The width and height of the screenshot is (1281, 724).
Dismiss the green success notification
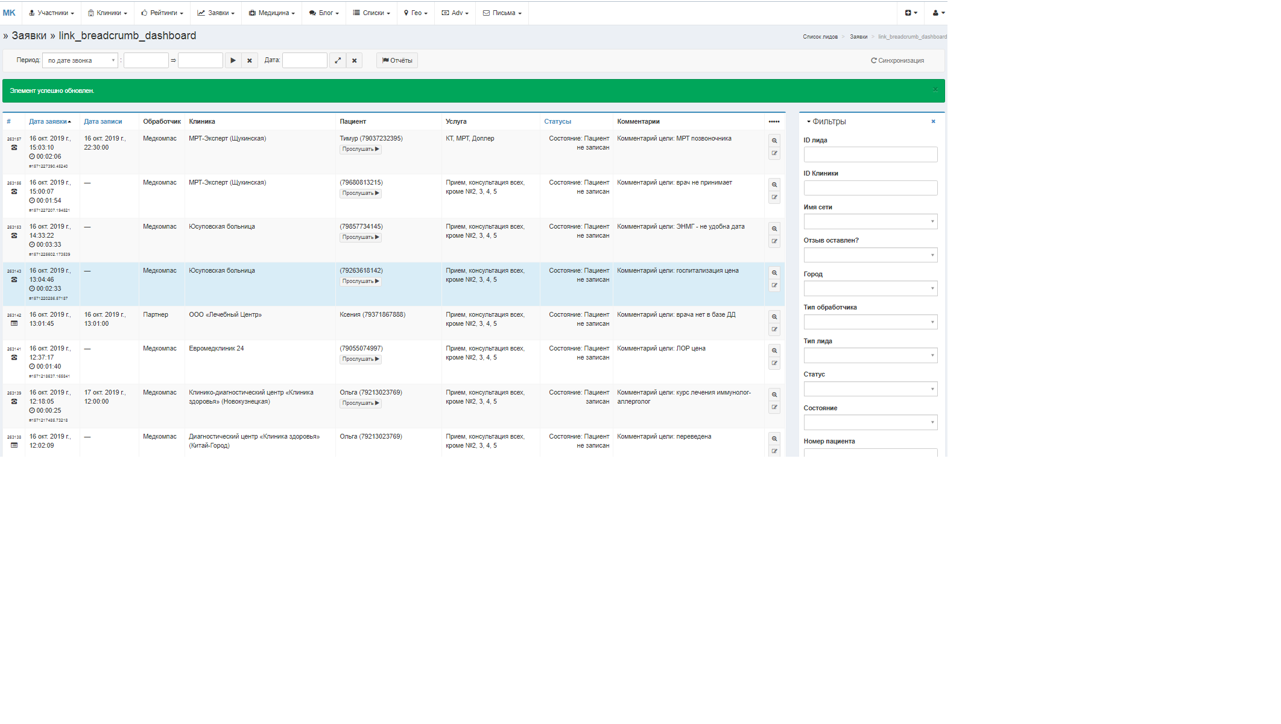pyautogui.click(x=935, y=89)
